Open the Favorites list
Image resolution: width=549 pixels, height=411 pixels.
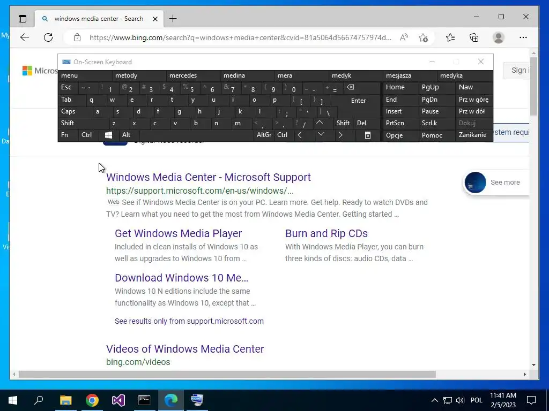(450, 37)
